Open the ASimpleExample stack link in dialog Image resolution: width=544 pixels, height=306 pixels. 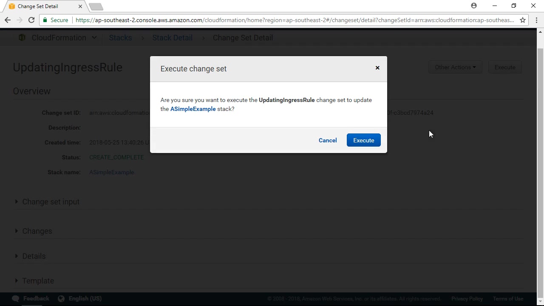tap(193, 109)
